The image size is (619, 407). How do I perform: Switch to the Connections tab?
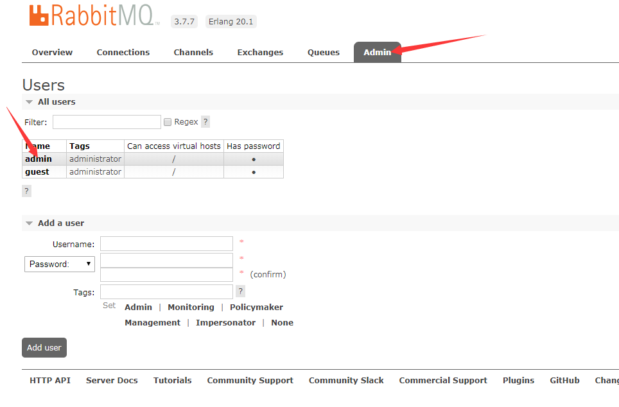[x=123, y=52]
